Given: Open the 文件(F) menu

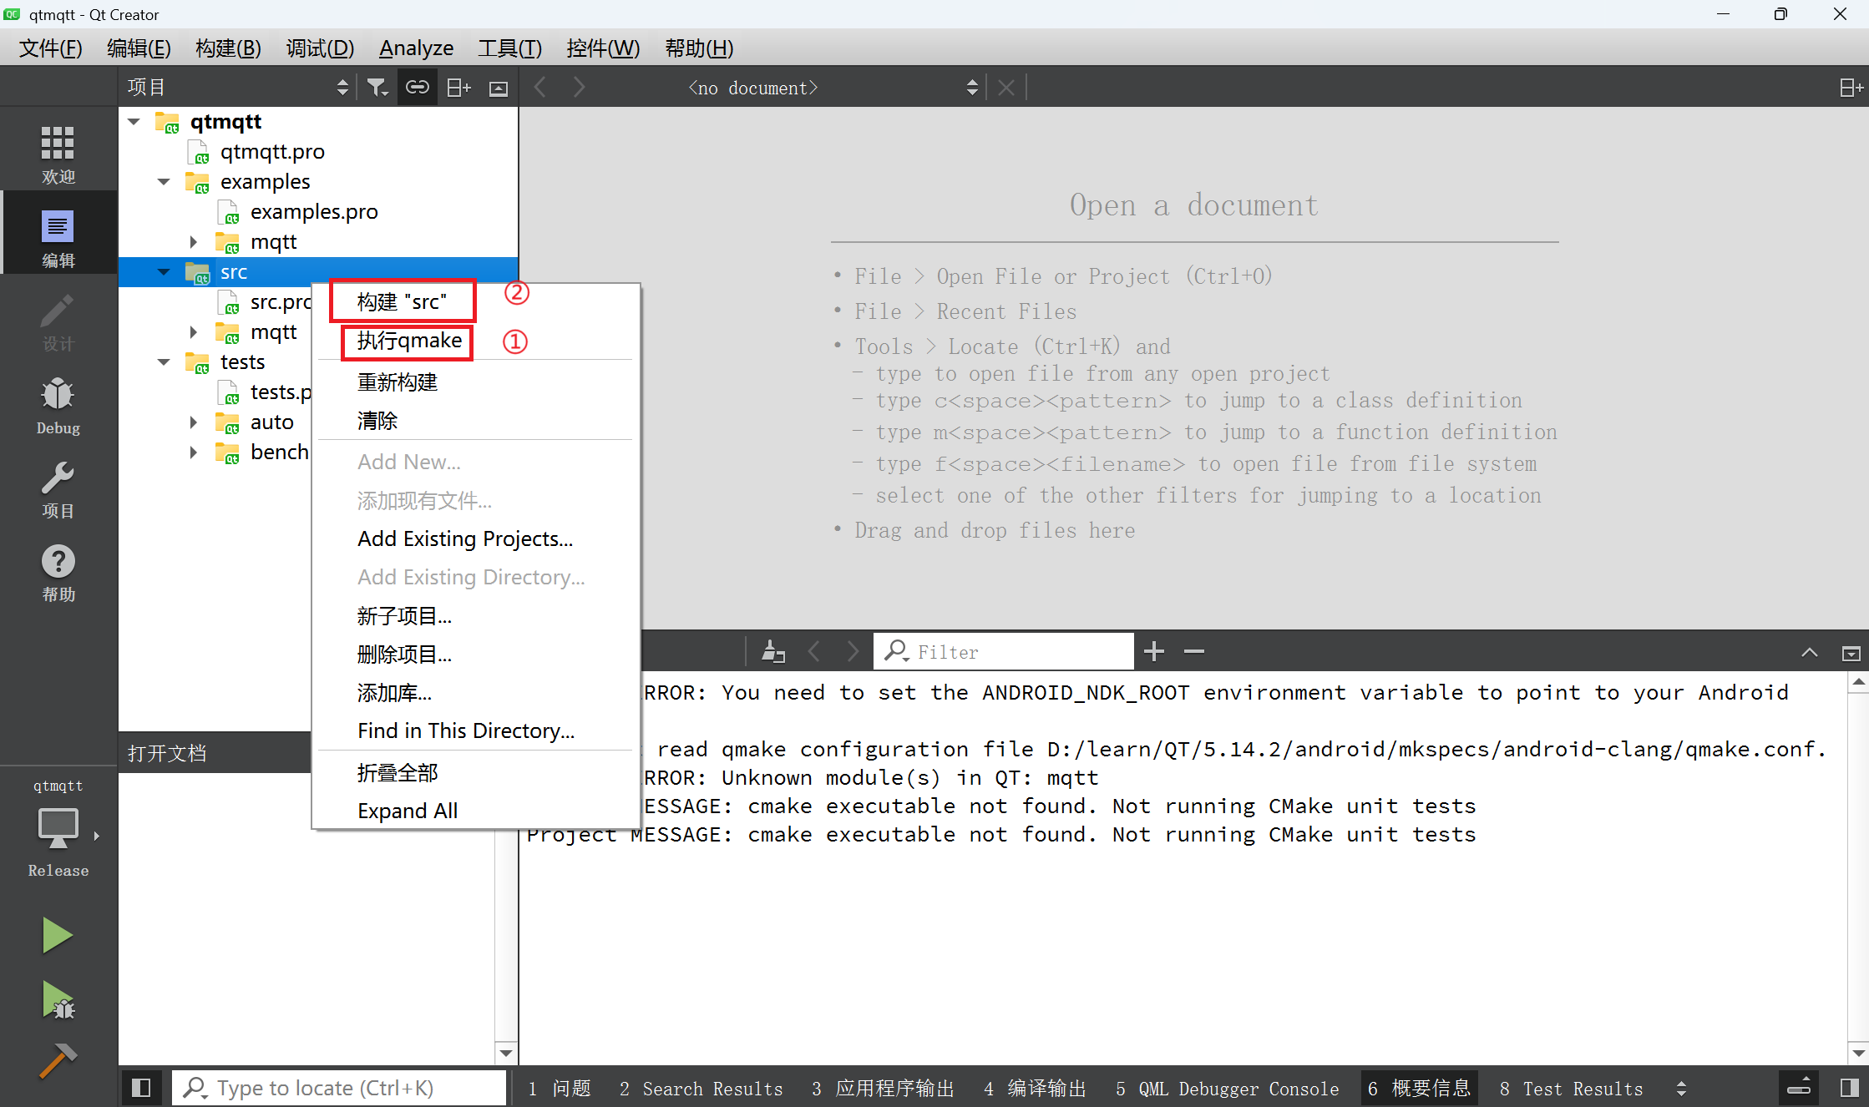Looking at the screenshot, I should pos(51,48).
